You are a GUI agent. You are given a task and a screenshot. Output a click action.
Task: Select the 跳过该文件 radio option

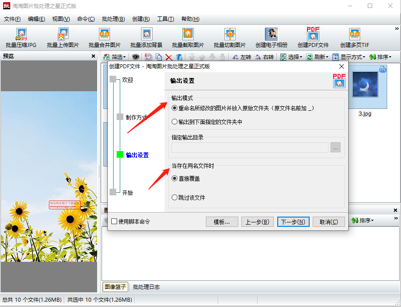click(x=175, y=198)
